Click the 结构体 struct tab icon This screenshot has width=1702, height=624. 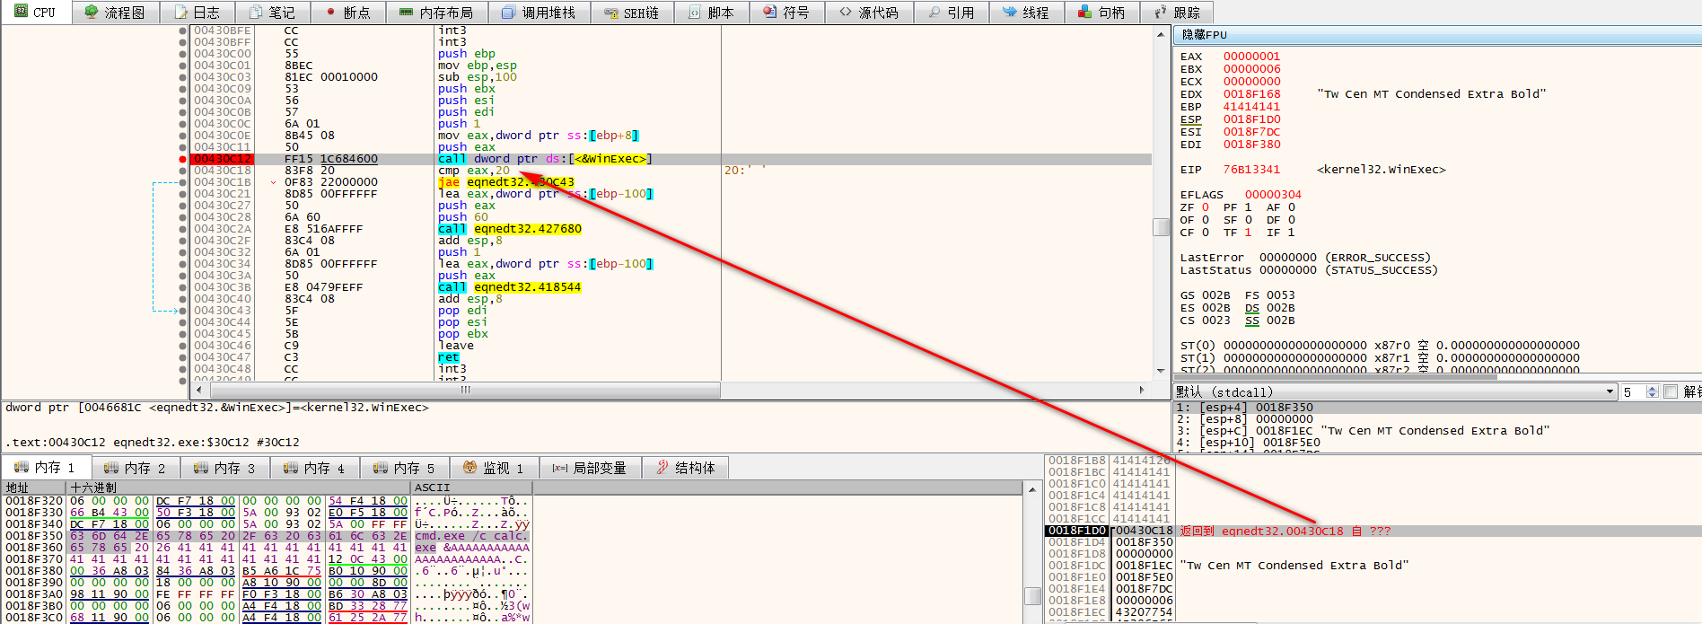pos(662,467)
